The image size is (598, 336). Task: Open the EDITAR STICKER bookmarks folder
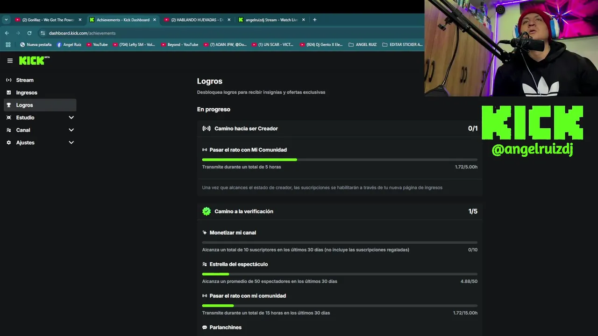coord(402,45)
